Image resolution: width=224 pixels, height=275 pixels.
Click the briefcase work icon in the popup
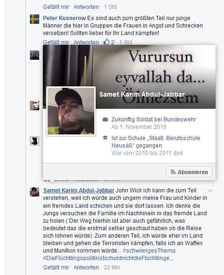[105, 119]
